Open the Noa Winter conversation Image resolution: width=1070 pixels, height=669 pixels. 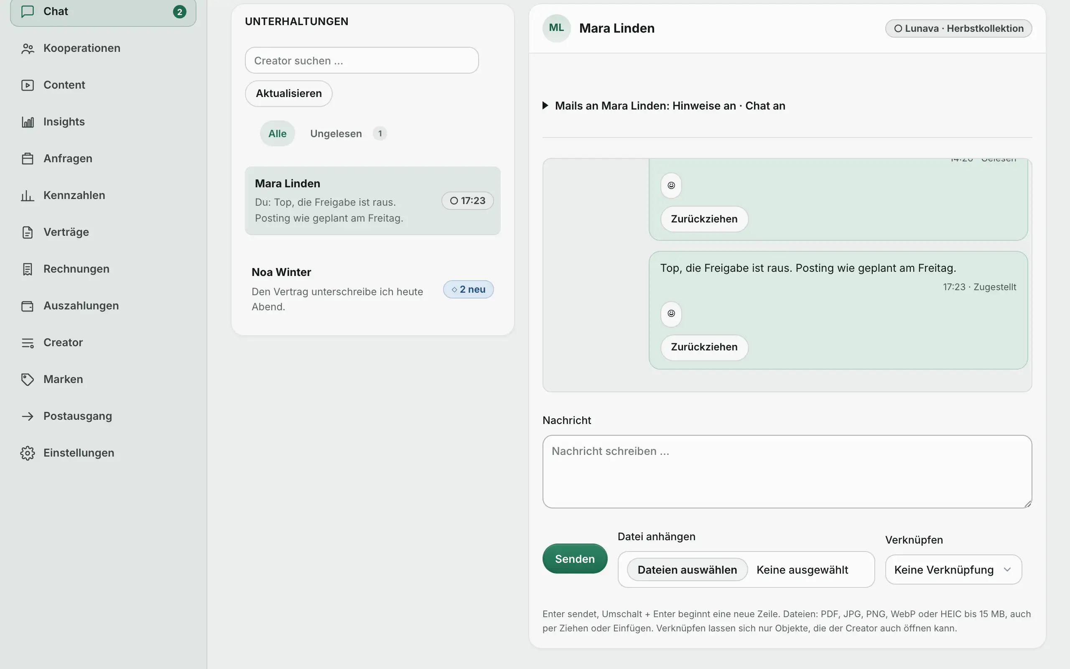click(372, 289)
